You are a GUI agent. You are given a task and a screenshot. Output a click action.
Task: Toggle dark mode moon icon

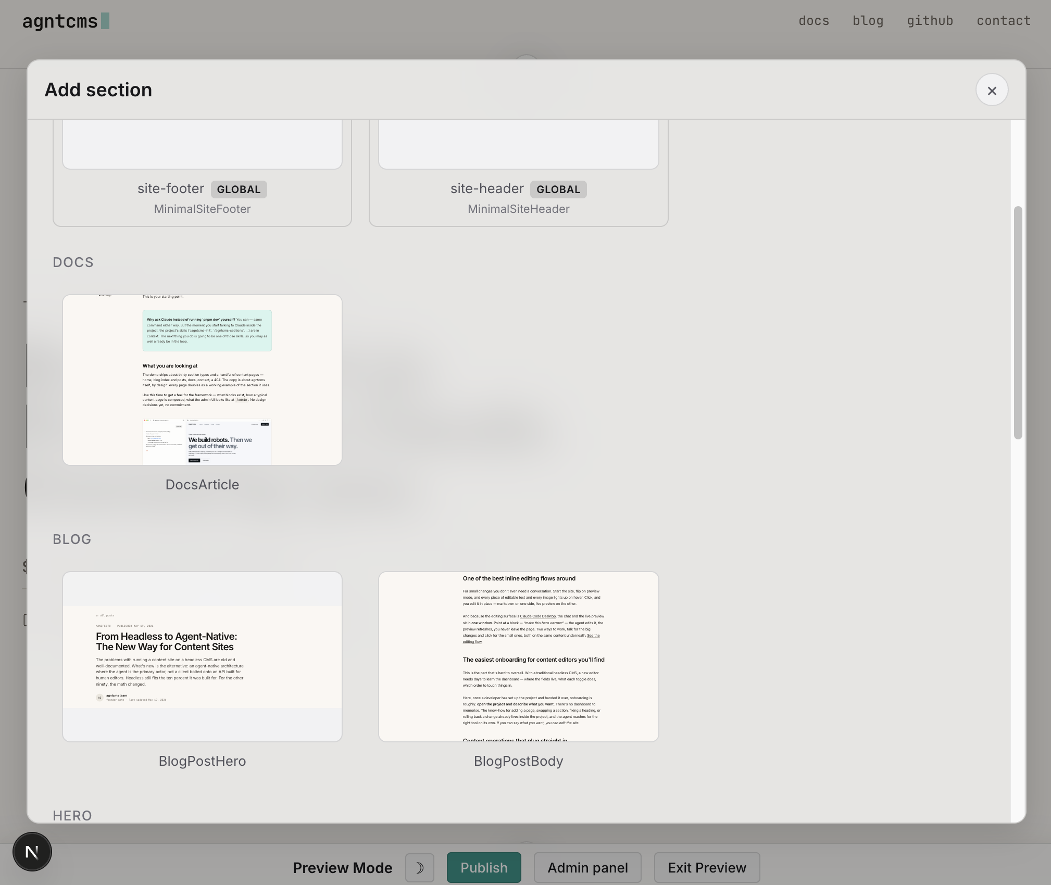pyautogui.click(x=420, y=868)
